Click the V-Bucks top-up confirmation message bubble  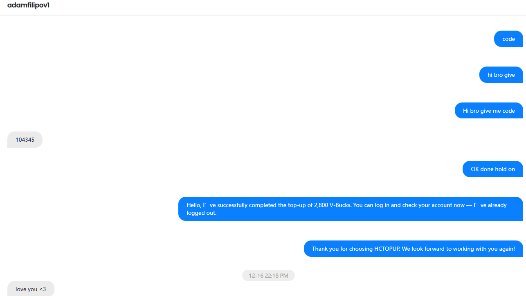(x=351, y=209)
